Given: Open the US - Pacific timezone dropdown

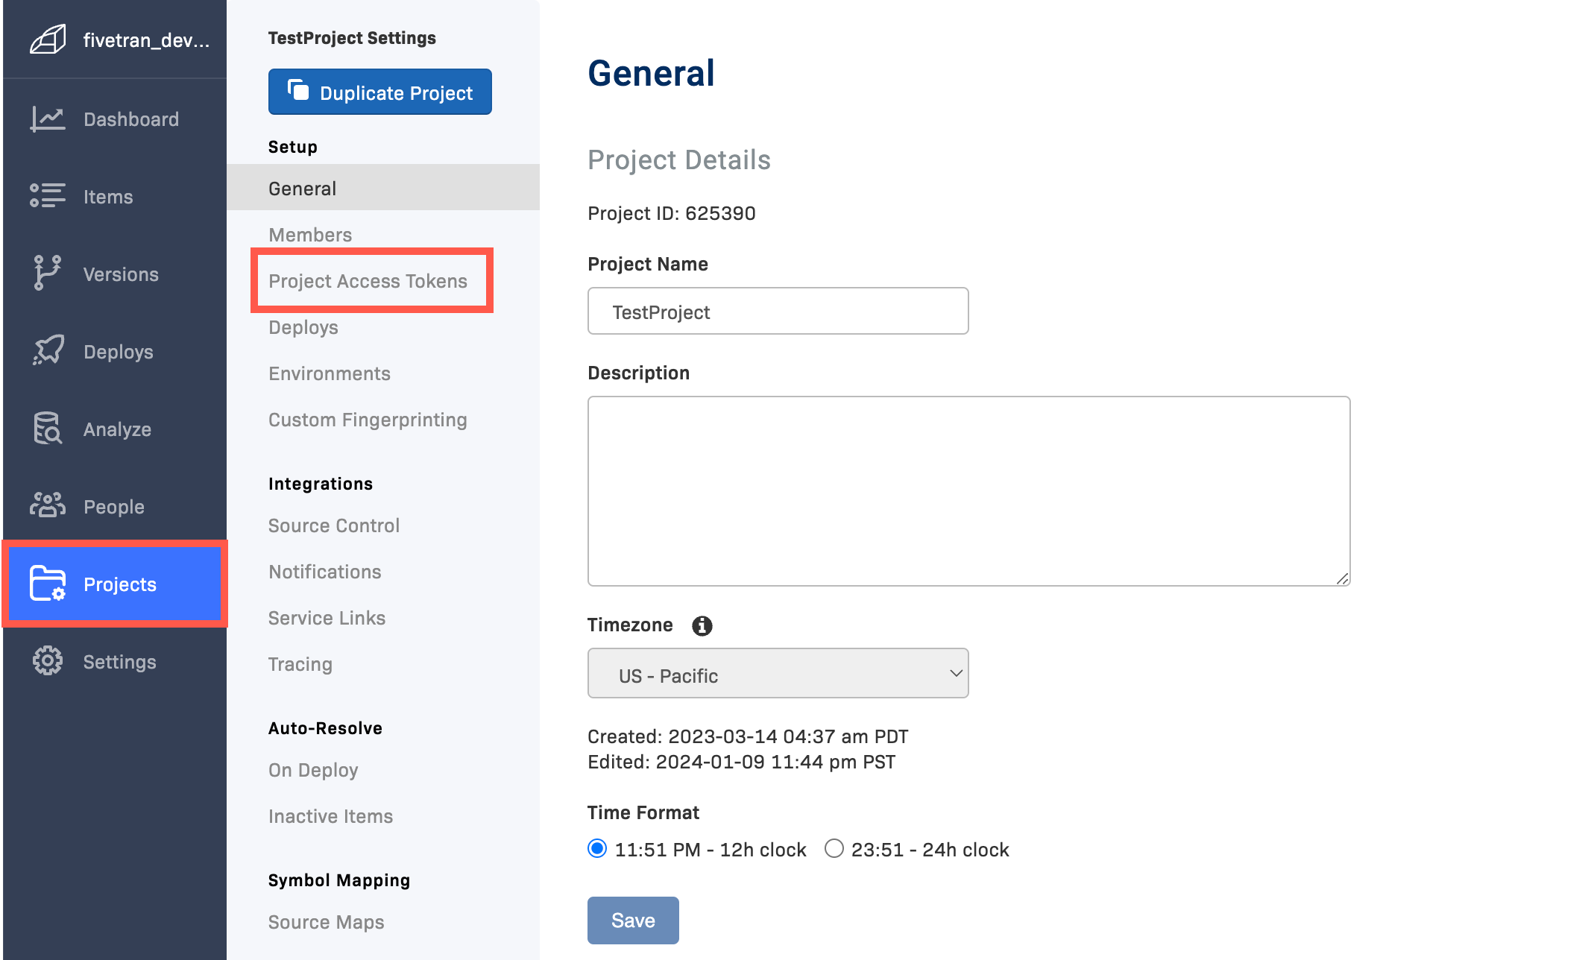Looking at the screenshot, I should point(778,674).
